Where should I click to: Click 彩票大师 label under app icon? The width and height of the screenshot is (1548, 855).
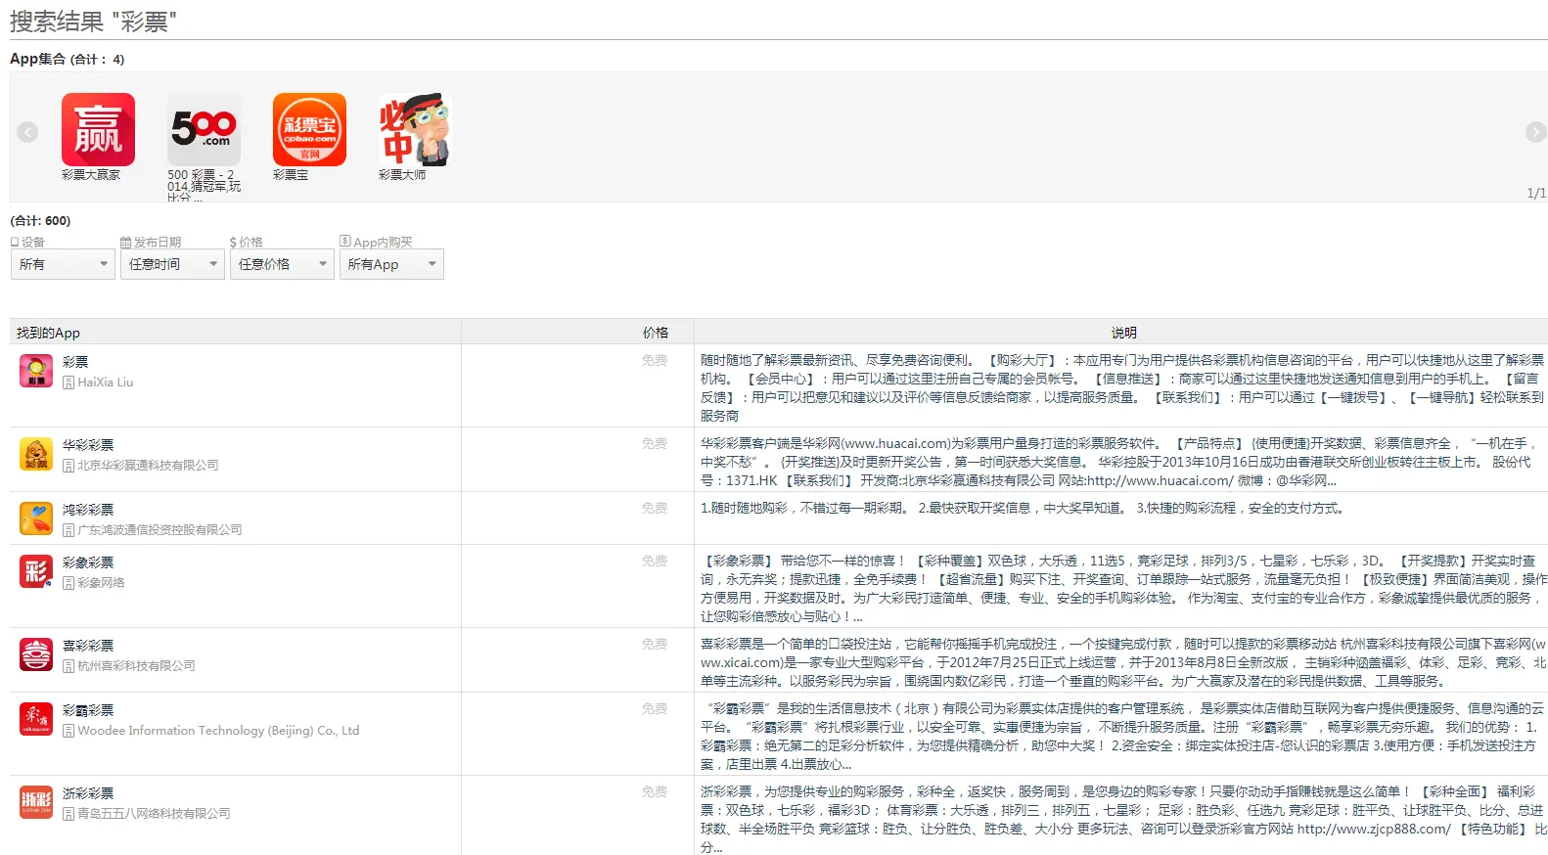coord(402,175)
